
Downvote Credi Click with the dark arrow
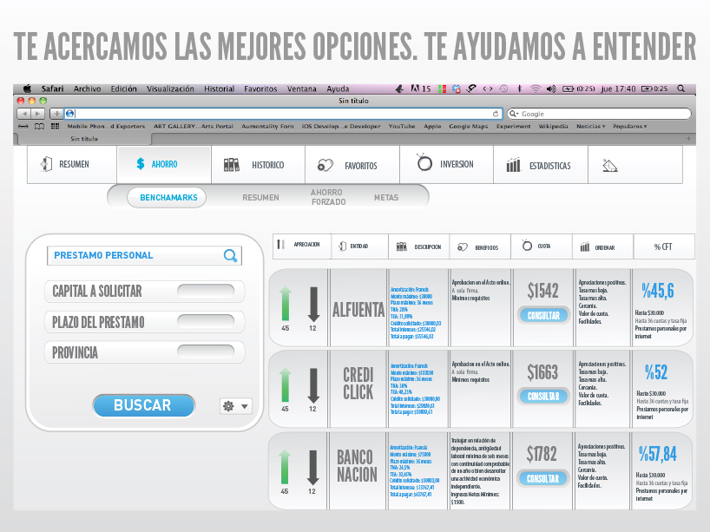pyautogui.click(x=313, y=385)
